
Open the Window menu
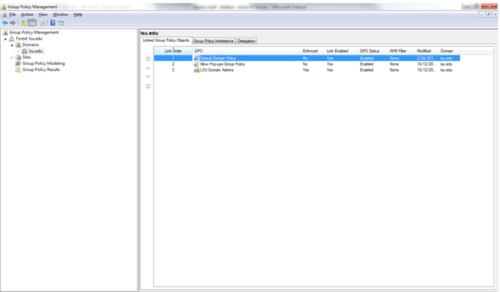(x=60, y=14)
